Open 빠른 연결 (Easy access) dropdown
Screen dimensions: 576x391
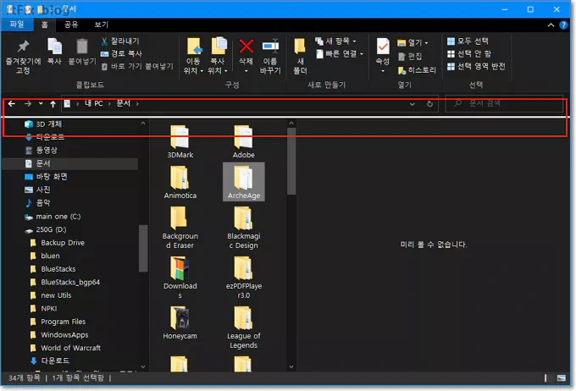point(340,54)
